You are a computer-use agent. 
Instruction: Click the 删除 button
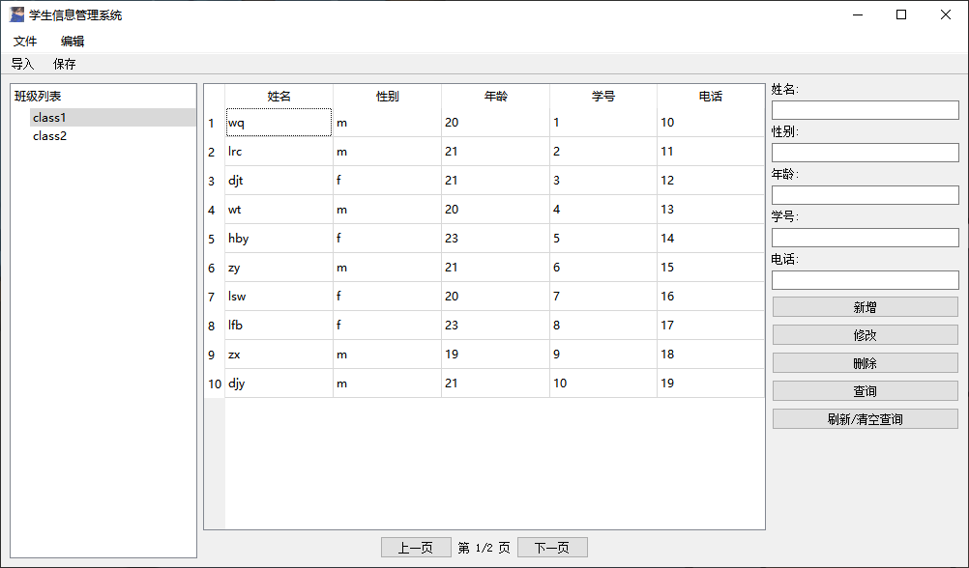(x=866, y=363)
